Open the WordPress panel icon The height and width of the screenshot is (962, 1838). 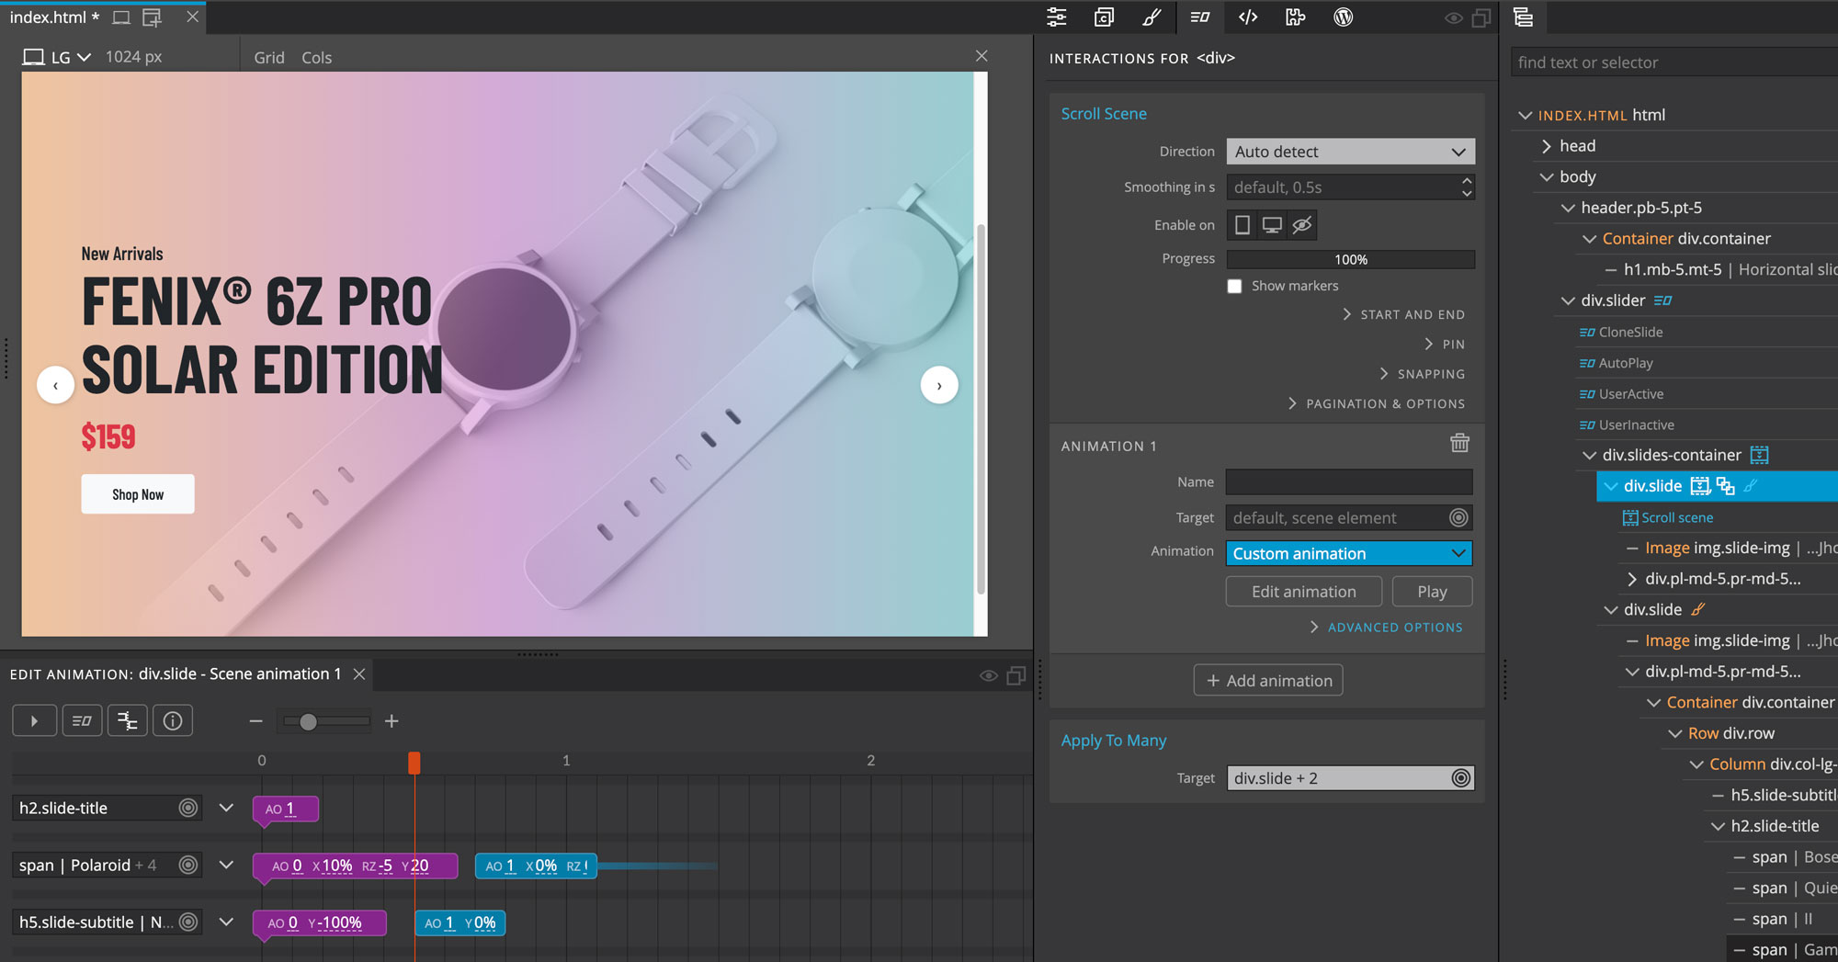pyautogui.click(x=1343, y=17)
